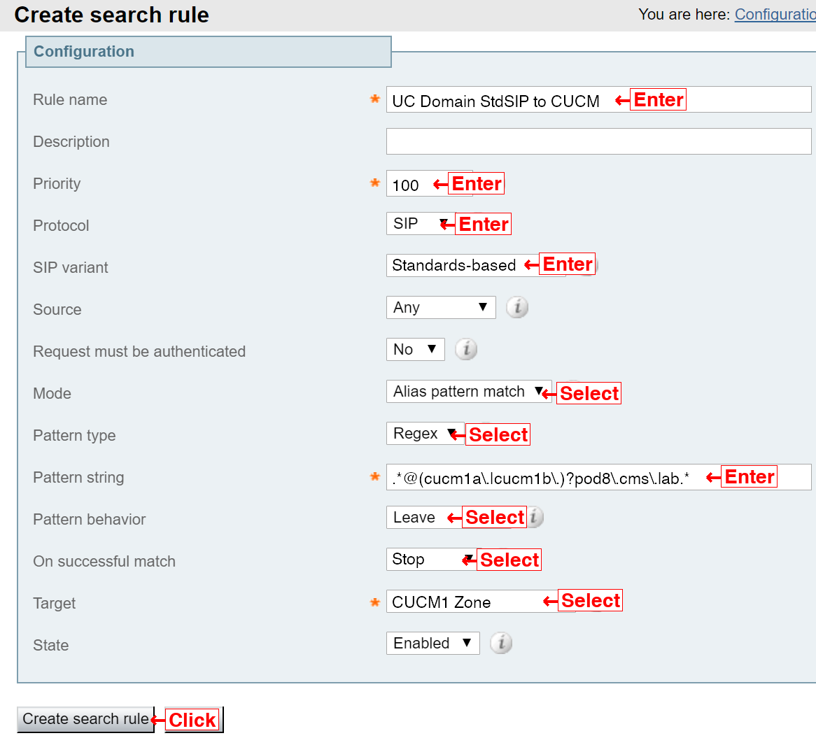
Task: Open the Request must be authenticated dropdown
Action: pos(415,349)
